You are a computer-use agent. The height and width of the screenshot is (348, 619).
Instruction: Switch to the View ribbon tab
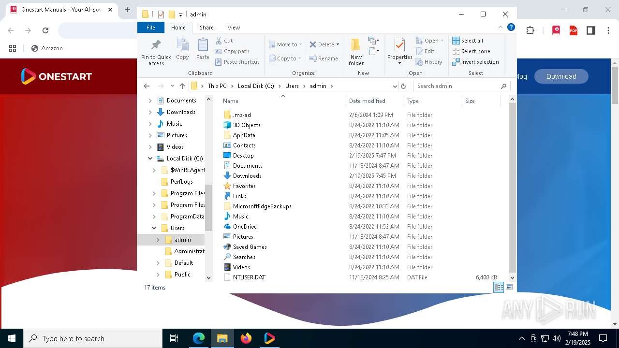point(234,28)
